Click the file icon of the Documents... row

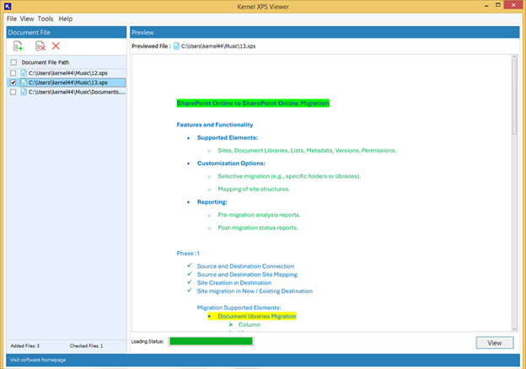click(24, 92)
